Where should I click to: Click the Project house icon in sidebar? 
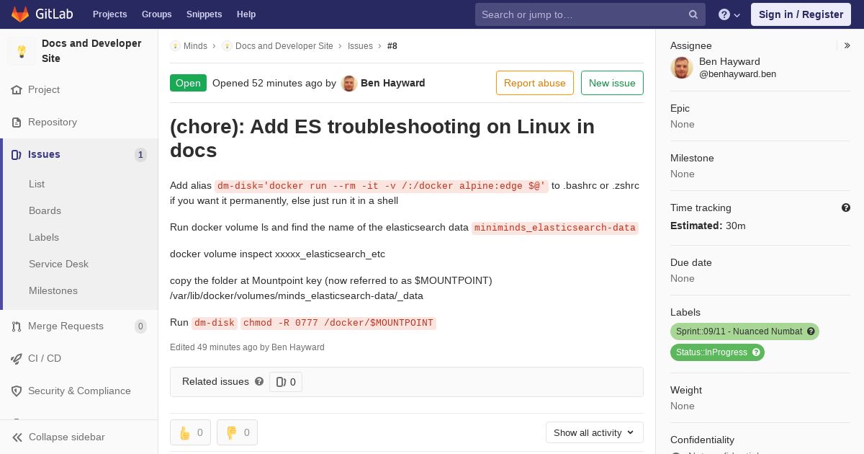(x=17, y=90)
